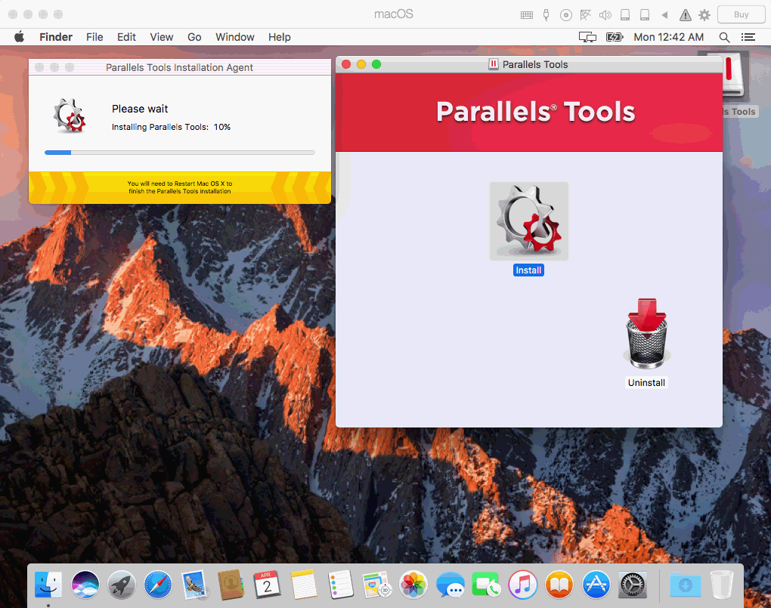Screen dimensions: 771x608
Task: Click the "Please wait" text
Action: [140, 109]
